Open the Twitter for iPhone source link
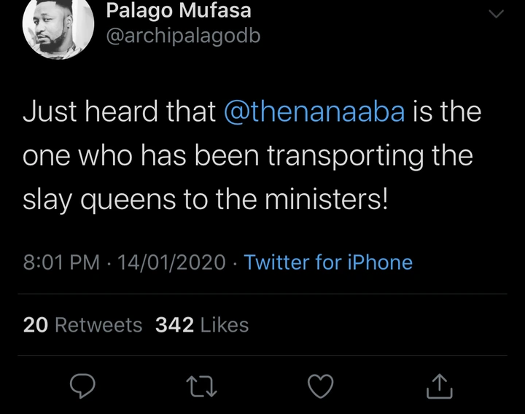Image resolution: width=525 pixels, height=414 pixels. [328, 262]
